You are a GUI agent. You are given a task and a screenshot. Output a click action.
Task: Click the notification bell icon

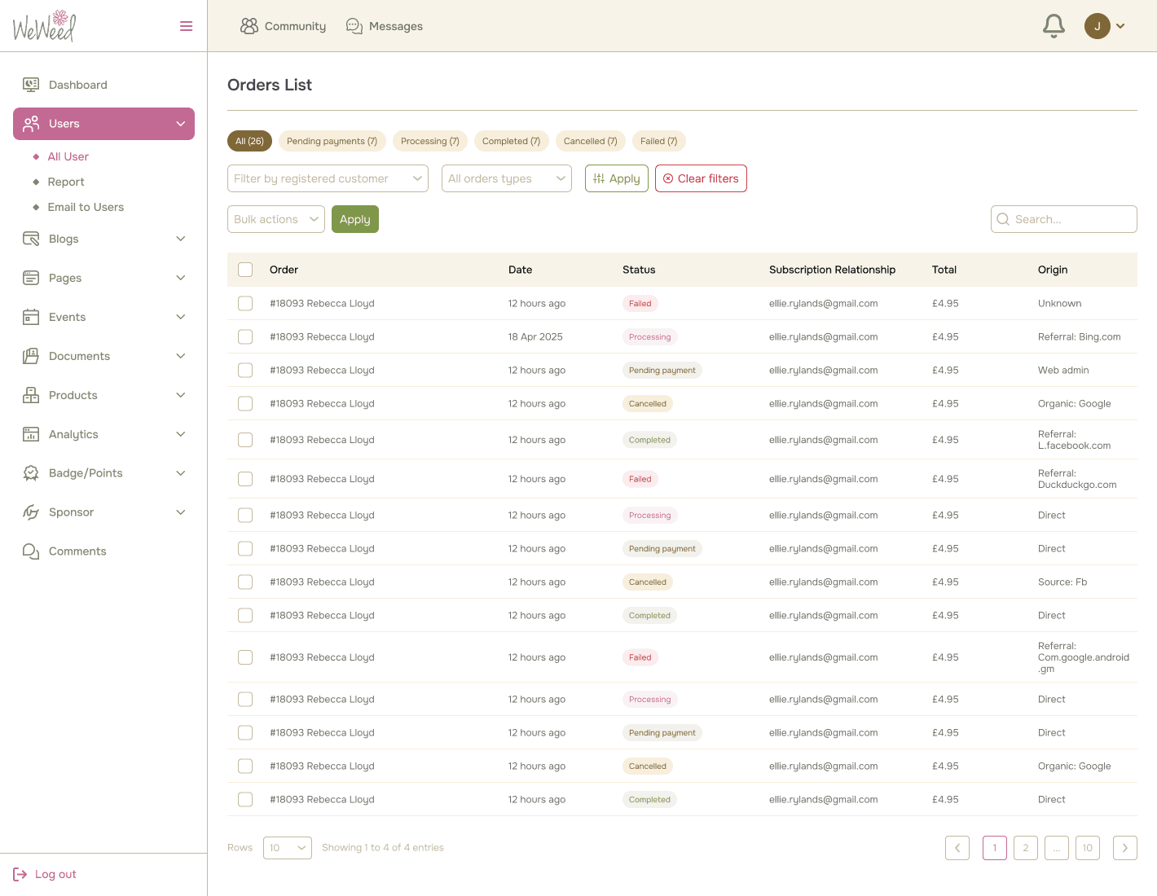(x=1054, y=26)
